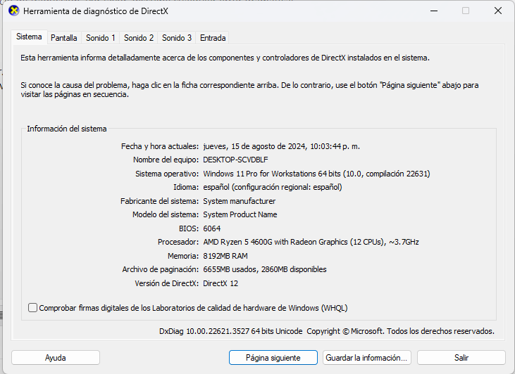Click the idioma value español
515x374 pixels.
point(273,187)
